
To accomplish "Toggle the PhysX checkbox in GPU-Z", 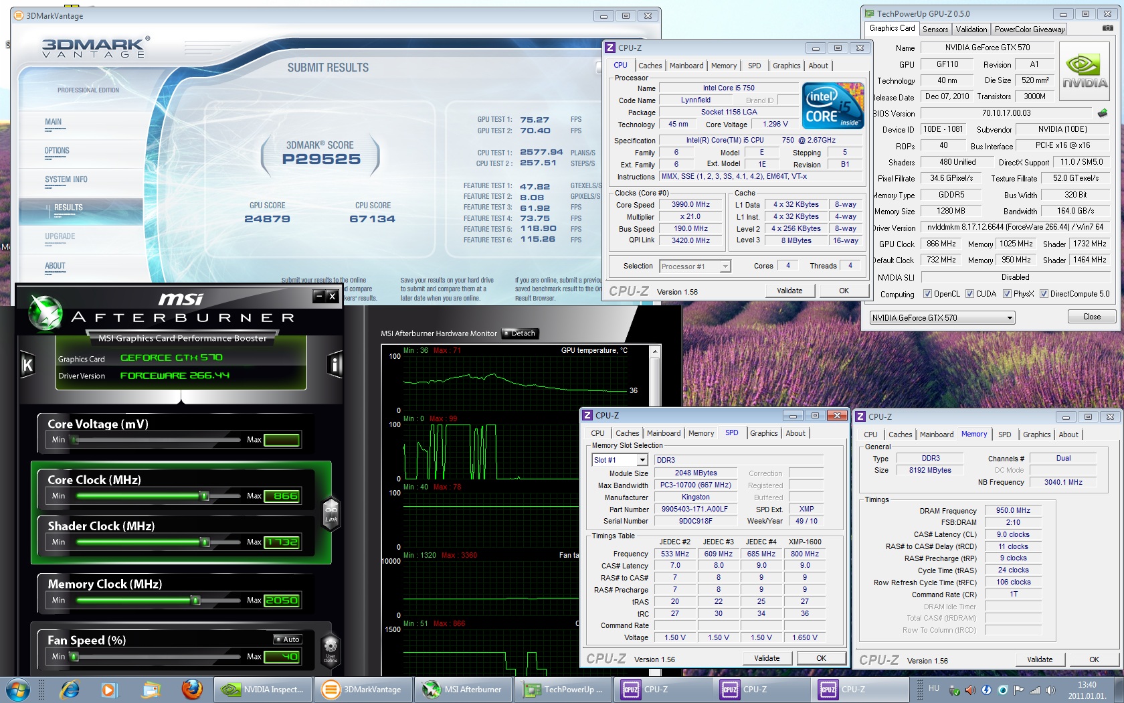I will coord(1007,294).
